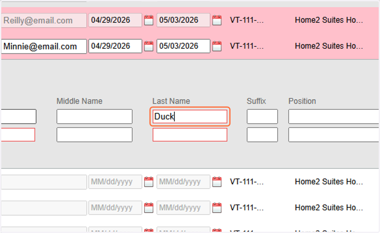Click the Reilly@email.com email field
The width and height of the screenshot is (380, 233).
(x=44, y=21)
